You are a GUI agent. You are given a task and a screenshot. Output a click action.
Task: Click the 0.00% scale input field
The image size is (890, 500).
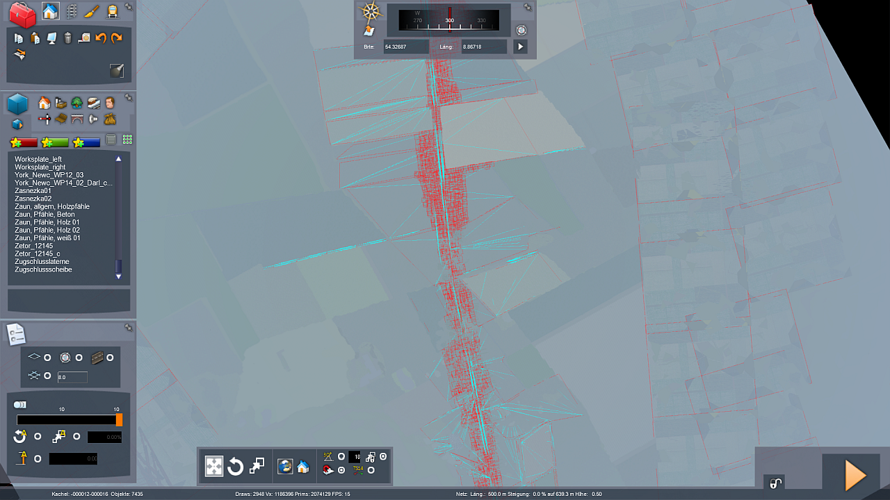[x=104, y=437]
